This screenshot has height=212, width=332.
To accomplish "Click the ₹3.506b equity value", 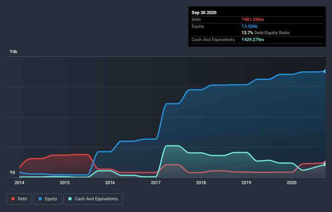I will click(250, 26).
